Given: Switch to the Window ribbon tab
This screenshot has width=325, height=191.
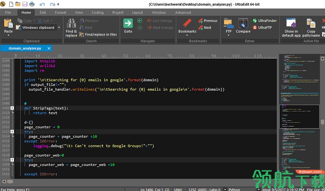Looking at the screenshot, I should (159, 12).
